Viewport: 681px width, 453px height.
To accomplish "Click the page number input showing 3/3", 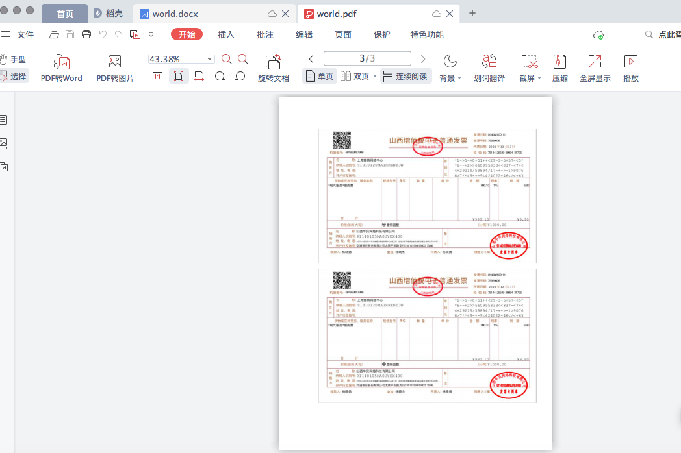I will point(366,58).
